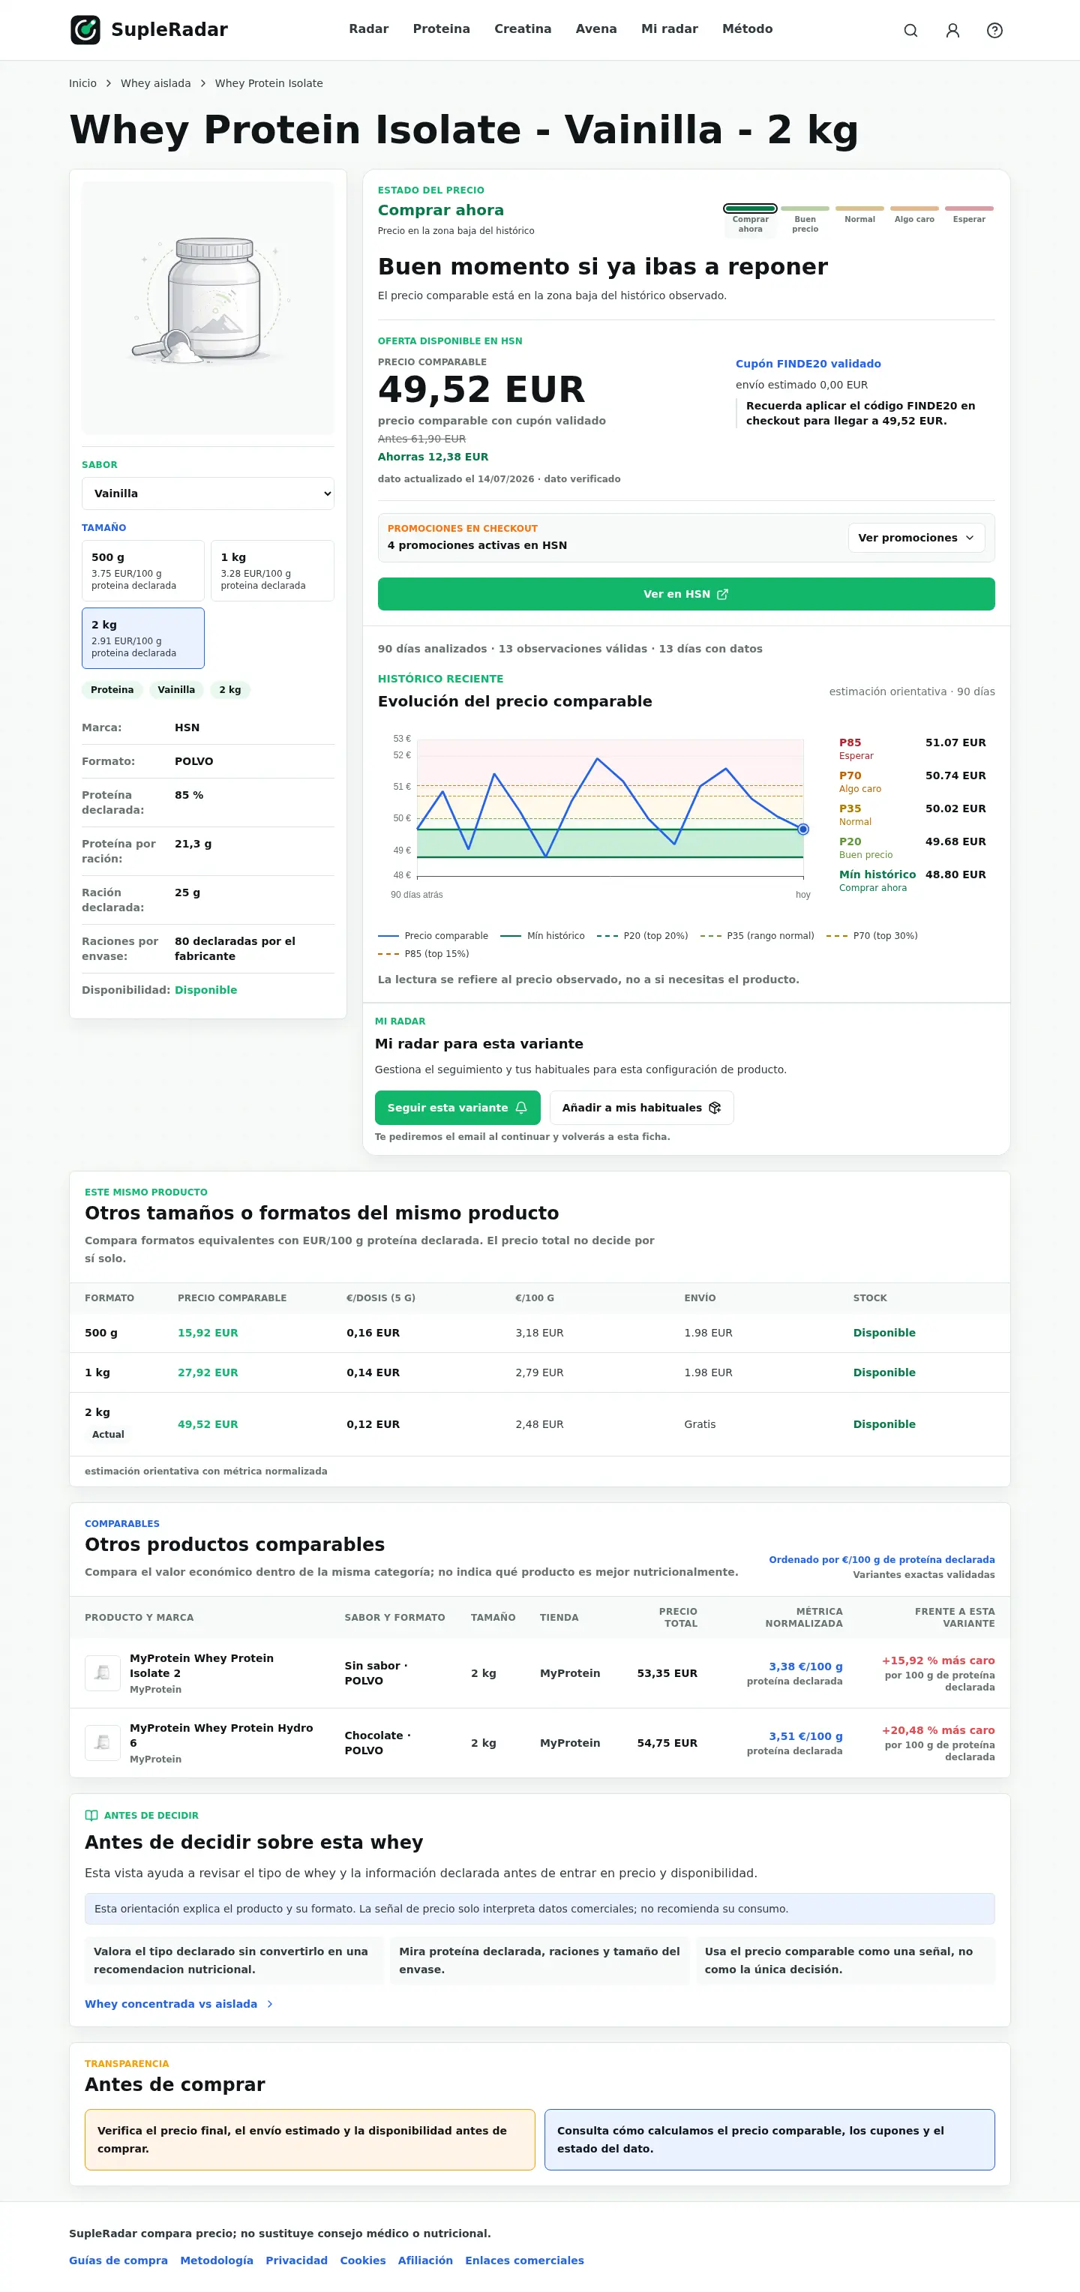Click the Comprar ahora price status segment
The height and width of the screenshot is (2292, 1080).
pyautogui.click(x=750, y=219)
